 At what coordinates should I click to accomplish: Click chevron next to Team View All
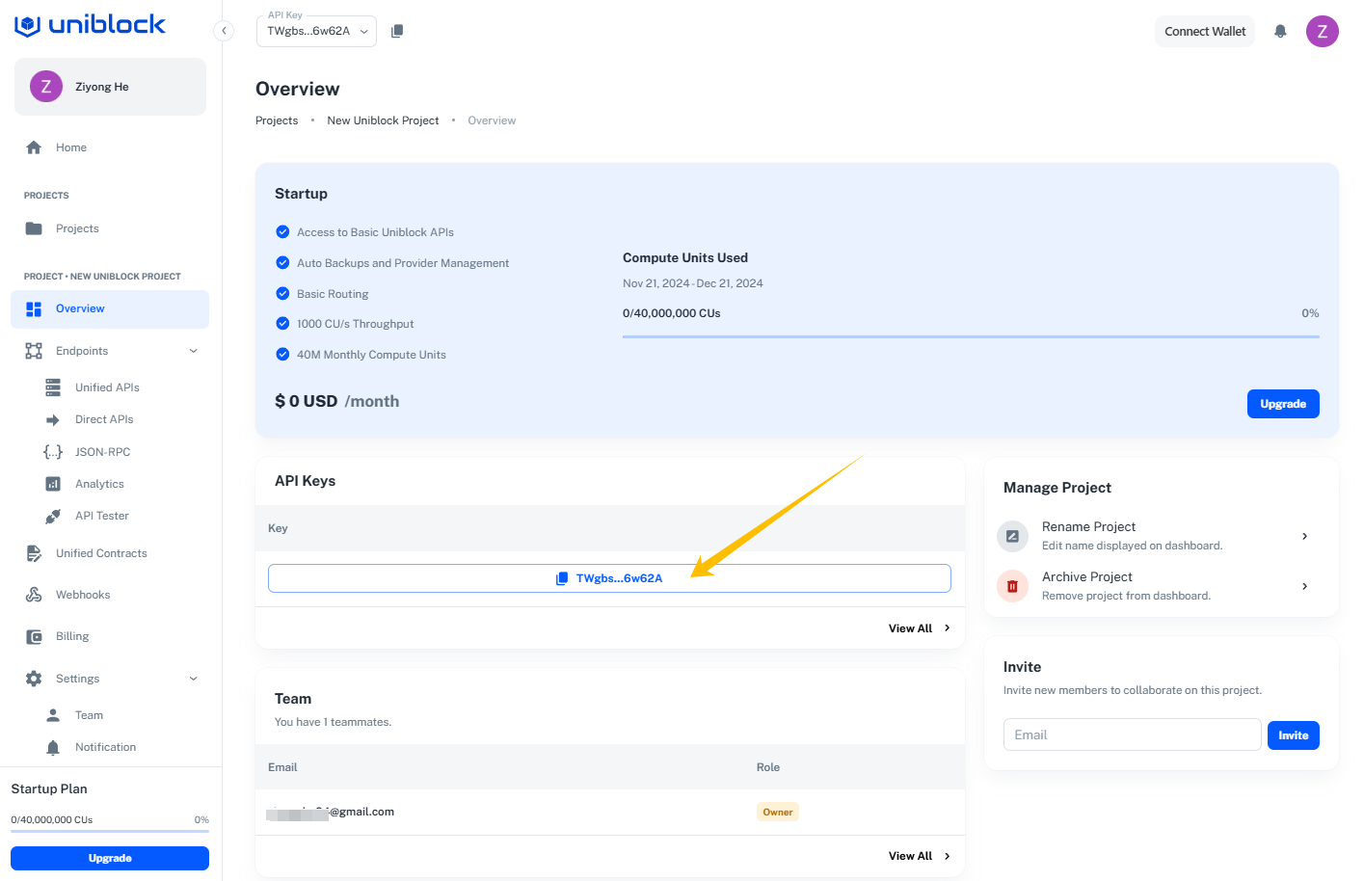[948, 856]
